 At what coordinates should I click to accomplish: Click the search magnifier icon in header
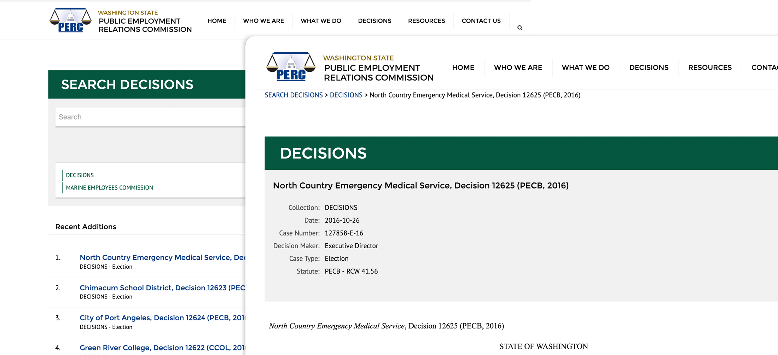coord(519,28)
